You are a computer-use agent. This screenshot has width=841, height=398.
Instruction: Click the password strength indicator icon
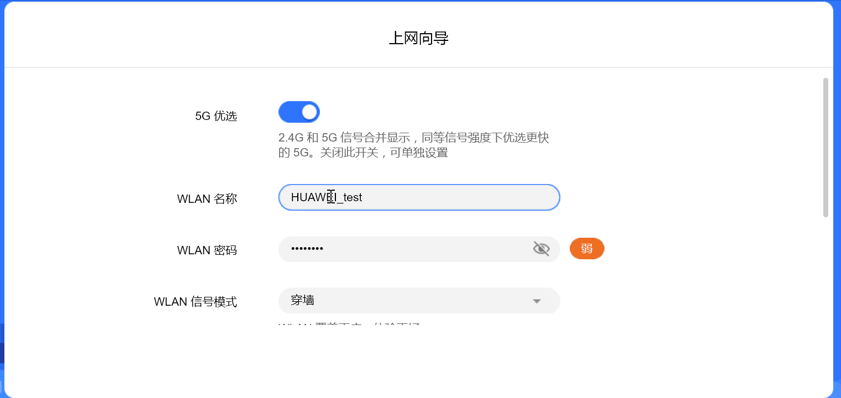pos(587,249)
